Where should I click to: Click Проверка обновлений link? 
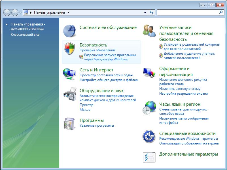click(97, 50)
